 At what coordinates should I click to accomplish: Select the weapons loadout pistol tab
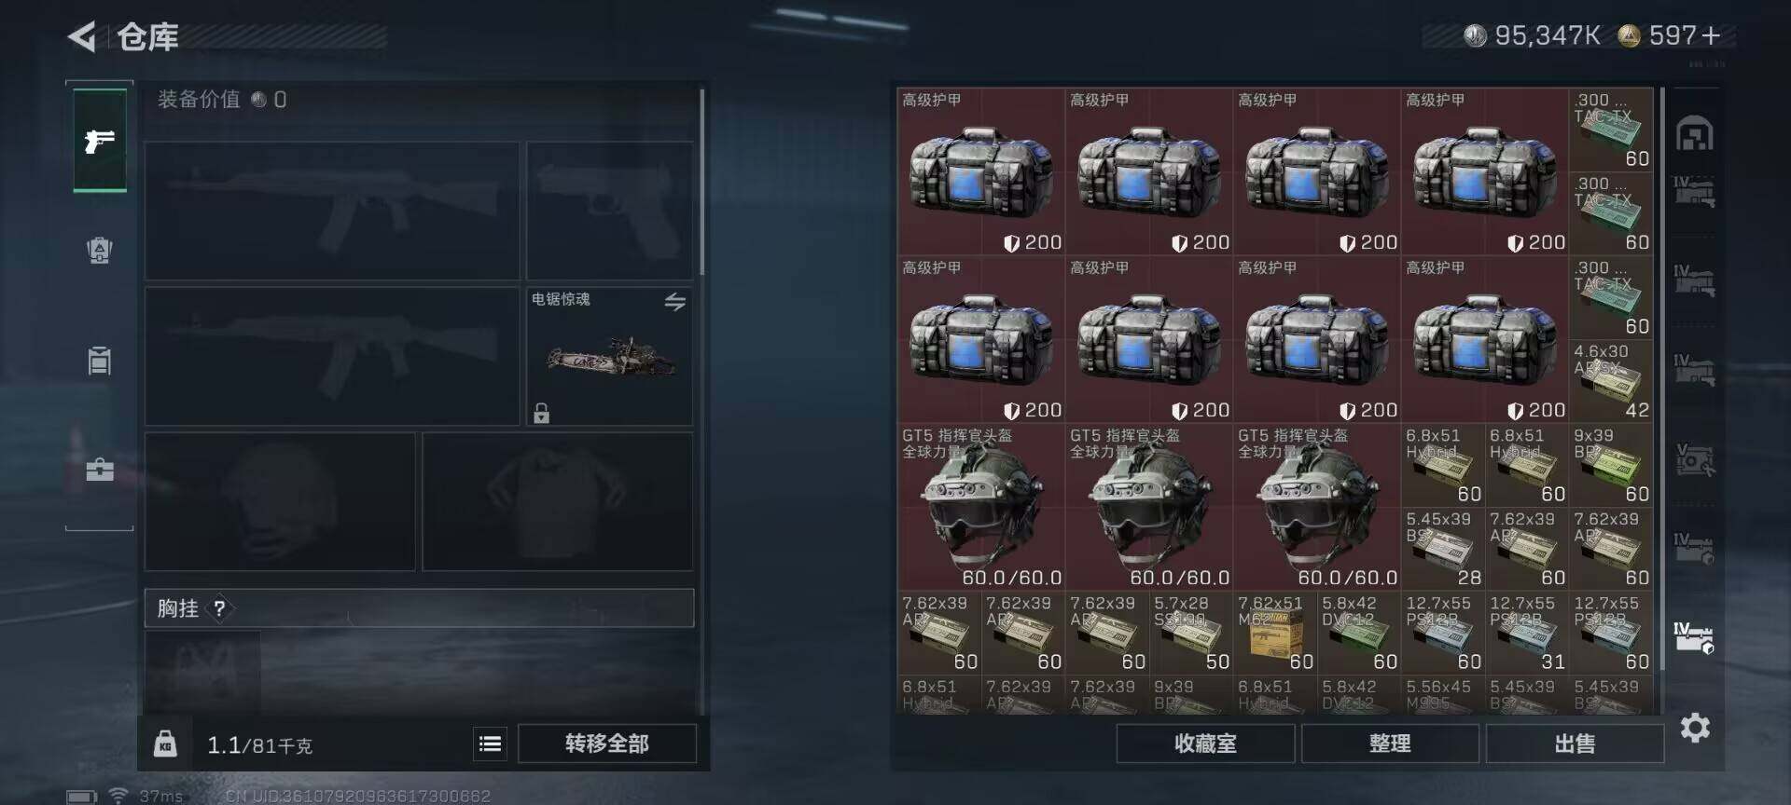100,141
